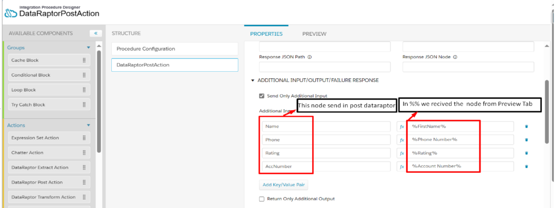This screenshot has height=208, width=556.
Task: Delete the Name key/value pair
Action: pos(527,127)
